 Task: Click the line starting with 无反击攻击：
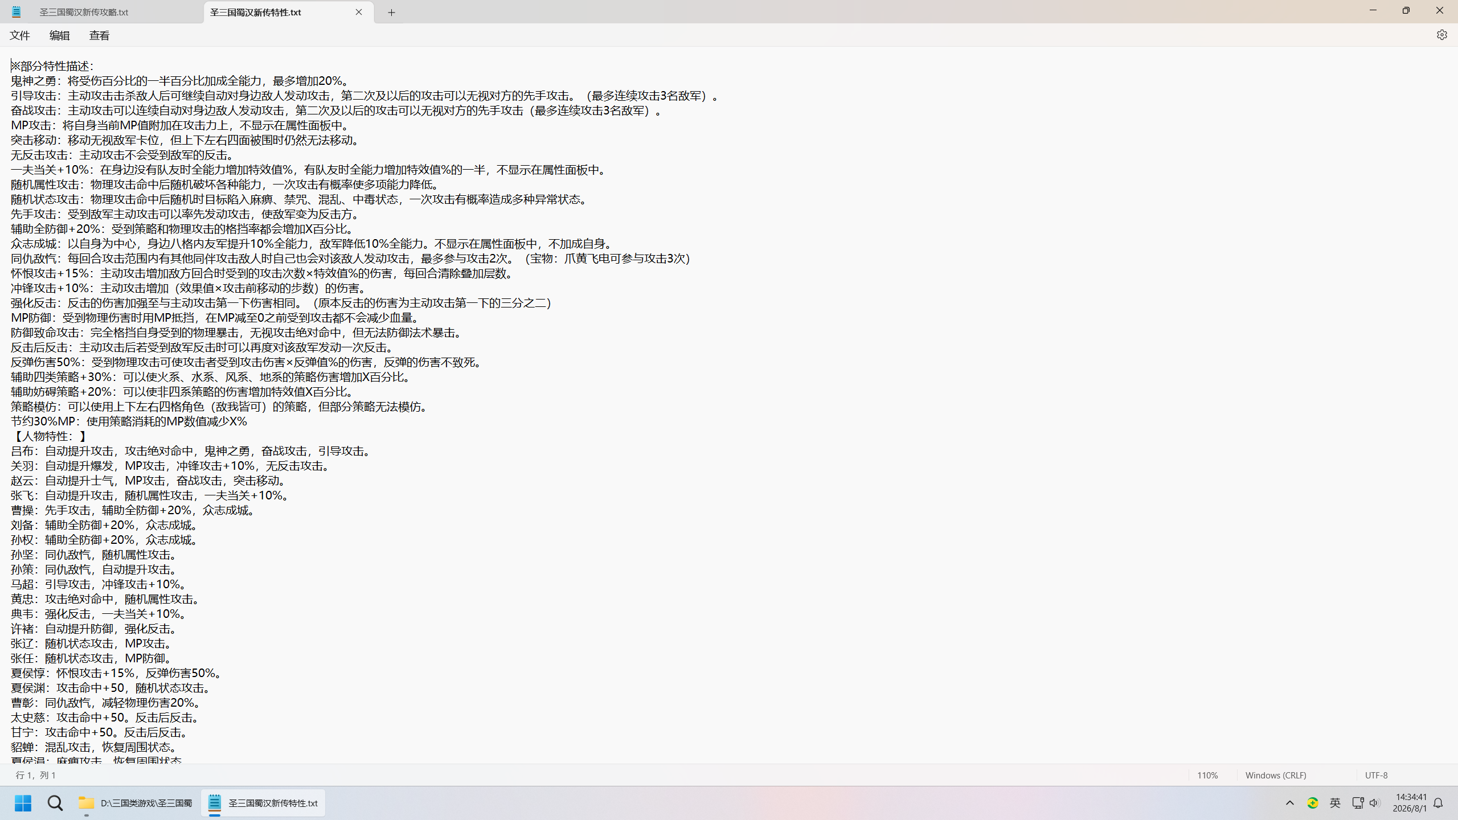[123, 155]
